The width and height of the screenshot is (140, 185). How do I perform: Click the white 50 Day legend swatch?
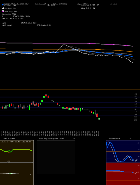tap(3, 8)
